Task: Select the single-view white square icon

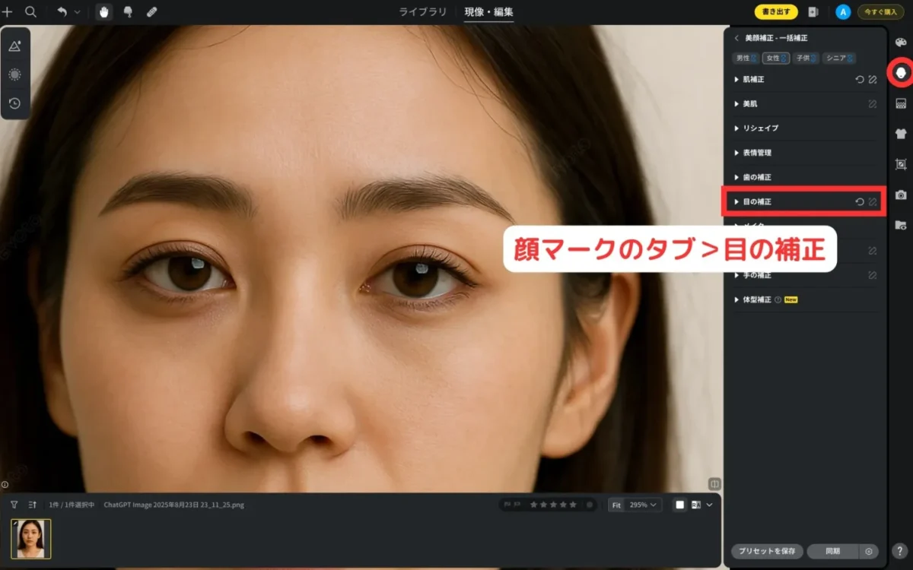Action: click(680, 505)
